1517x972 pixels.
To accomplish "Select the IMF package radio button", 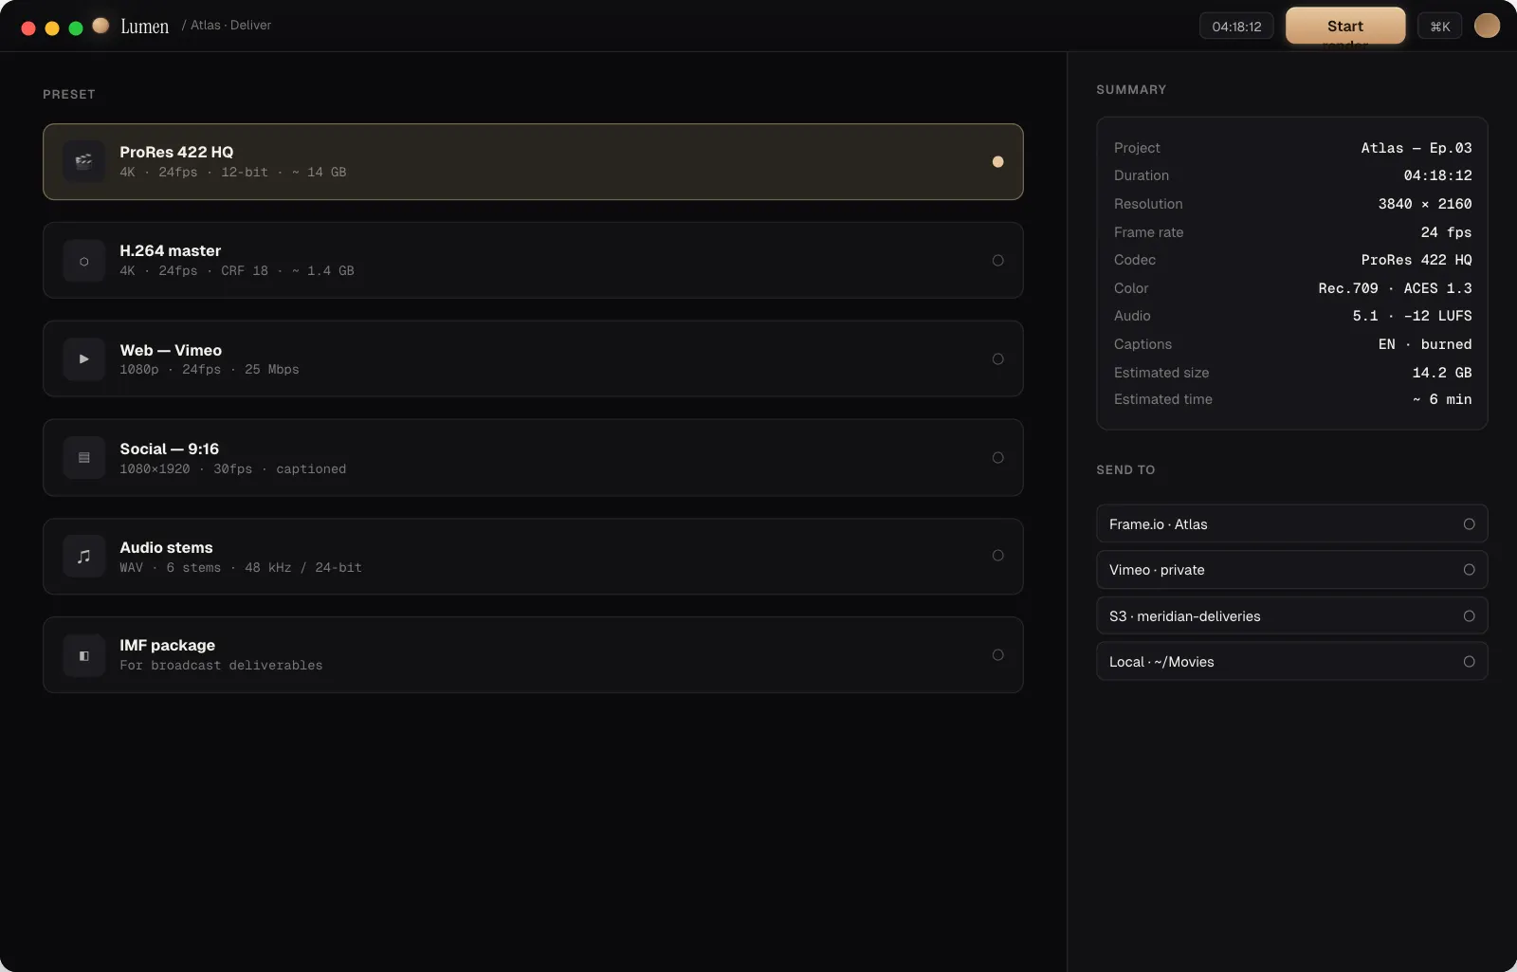I will (997, 655).
